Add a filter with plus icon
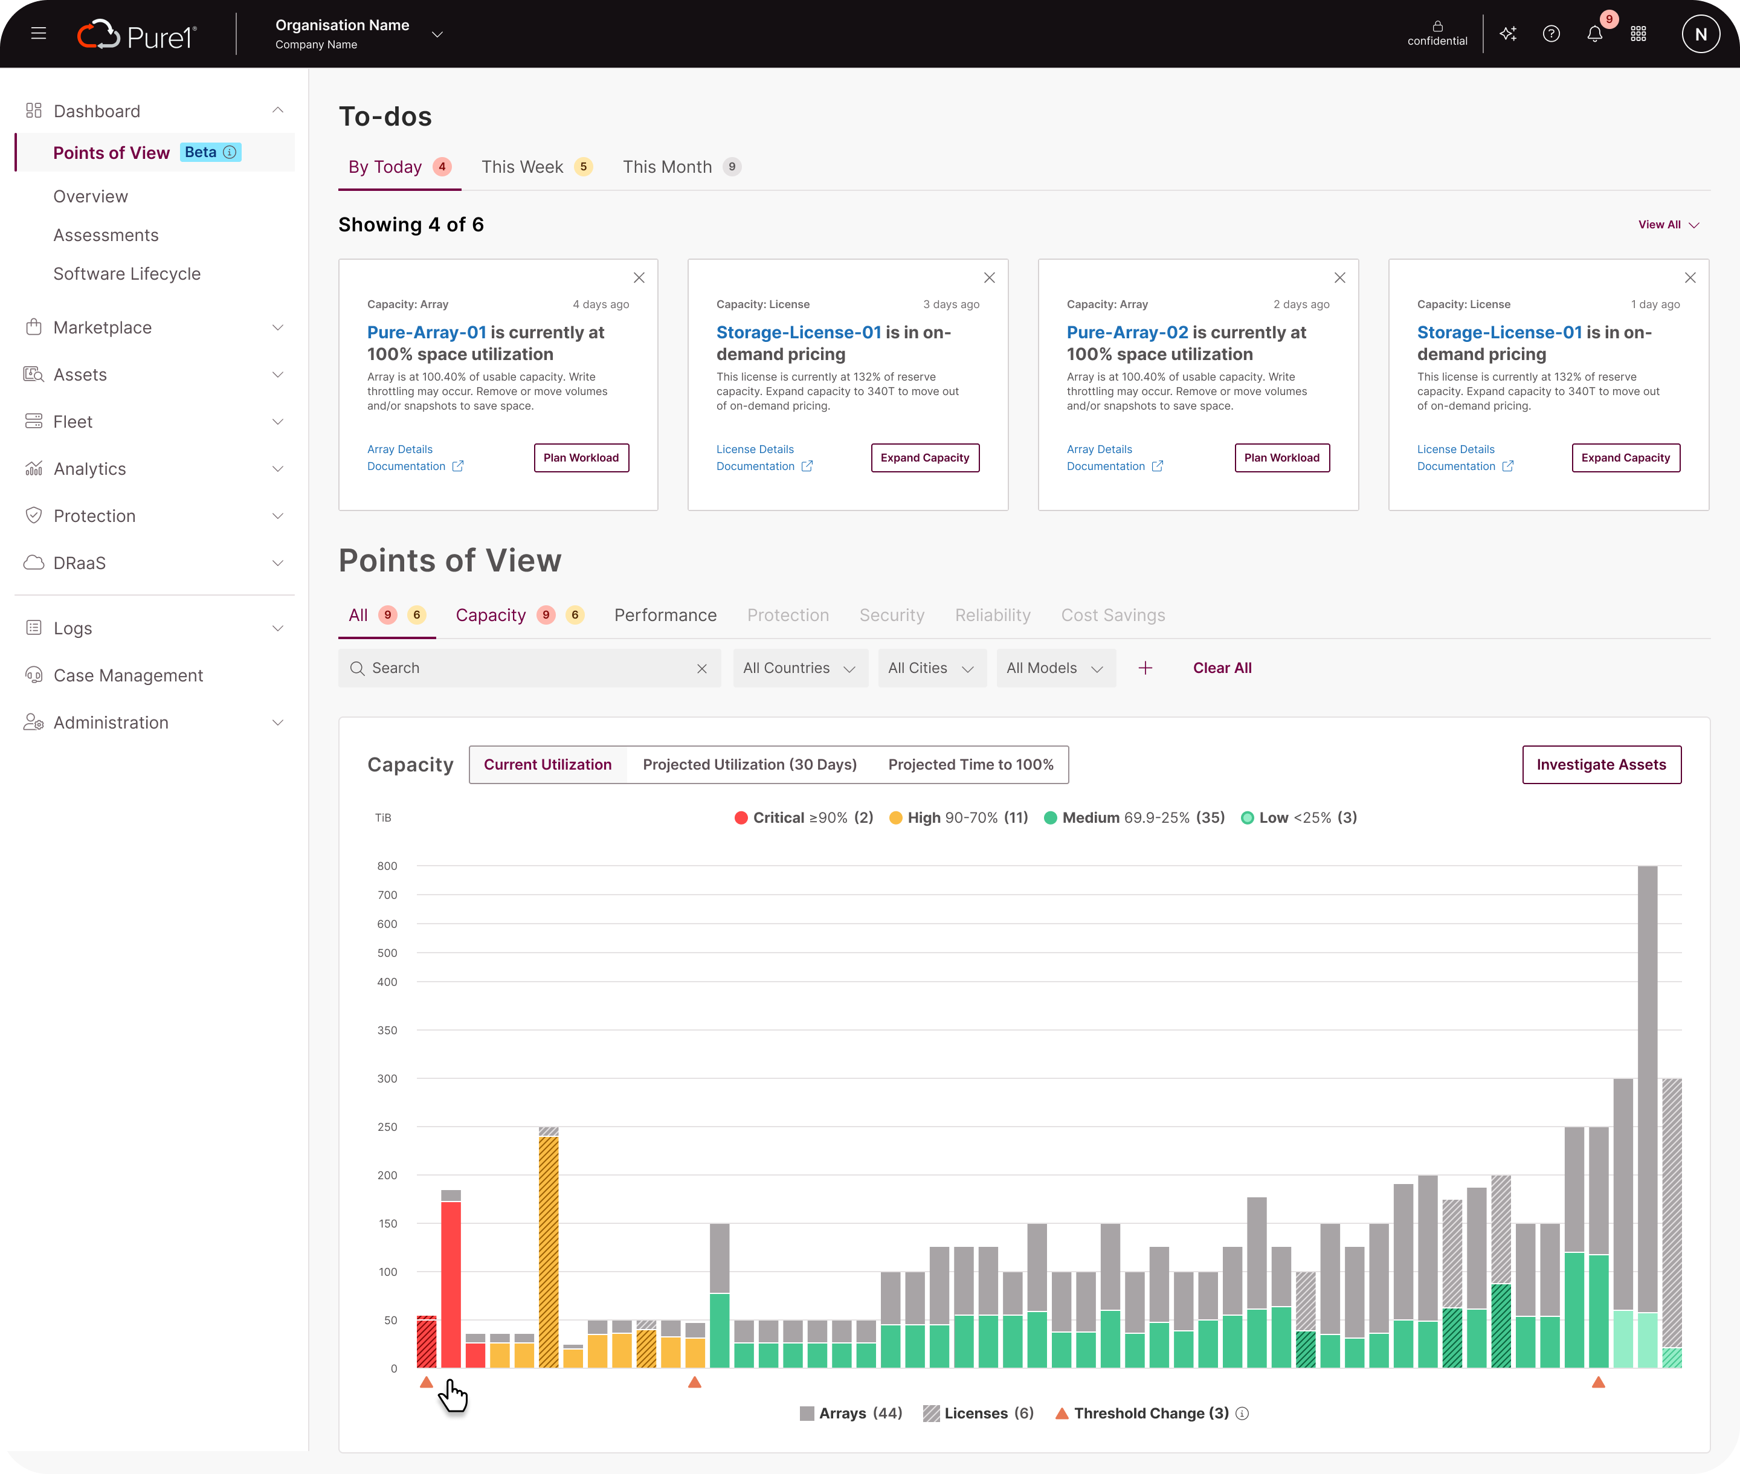This screenshot has width=1740, height=1474. click(1145, 668)
